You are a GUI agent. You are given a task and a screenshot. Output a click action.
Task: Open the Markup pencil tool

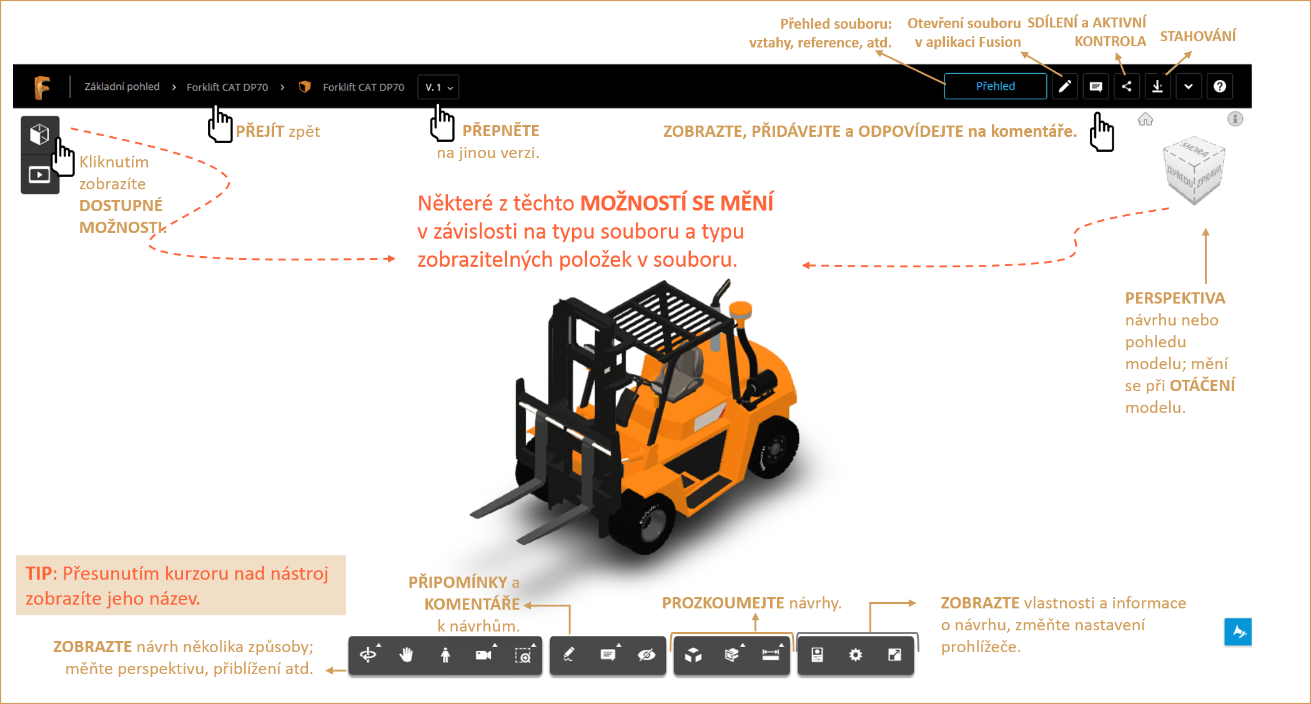click(569, 655)
